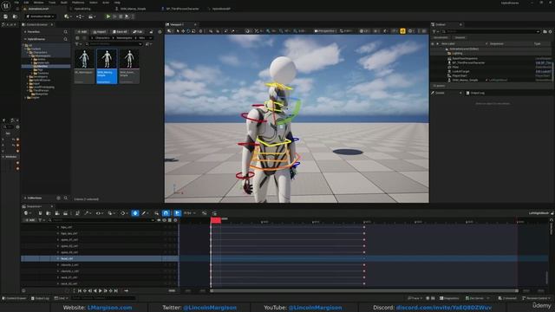Image resolution: width=555 pixels, height=312 pixels.
Task: Click the red playhead marker in timeline
Action: [216, 220]
